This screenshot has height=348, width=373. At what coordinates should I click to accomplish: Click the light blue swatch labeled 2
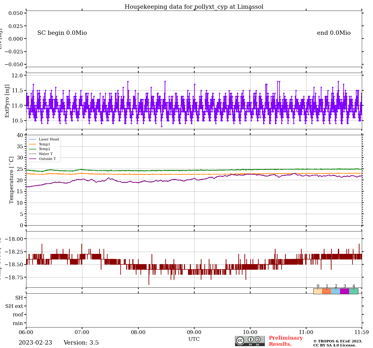click(x=336, y=291)
